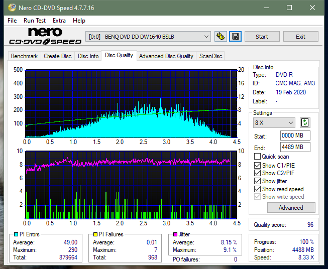Switch to the Benchmark tab
This screenshot has height=269, width=328.
[24, 56]
